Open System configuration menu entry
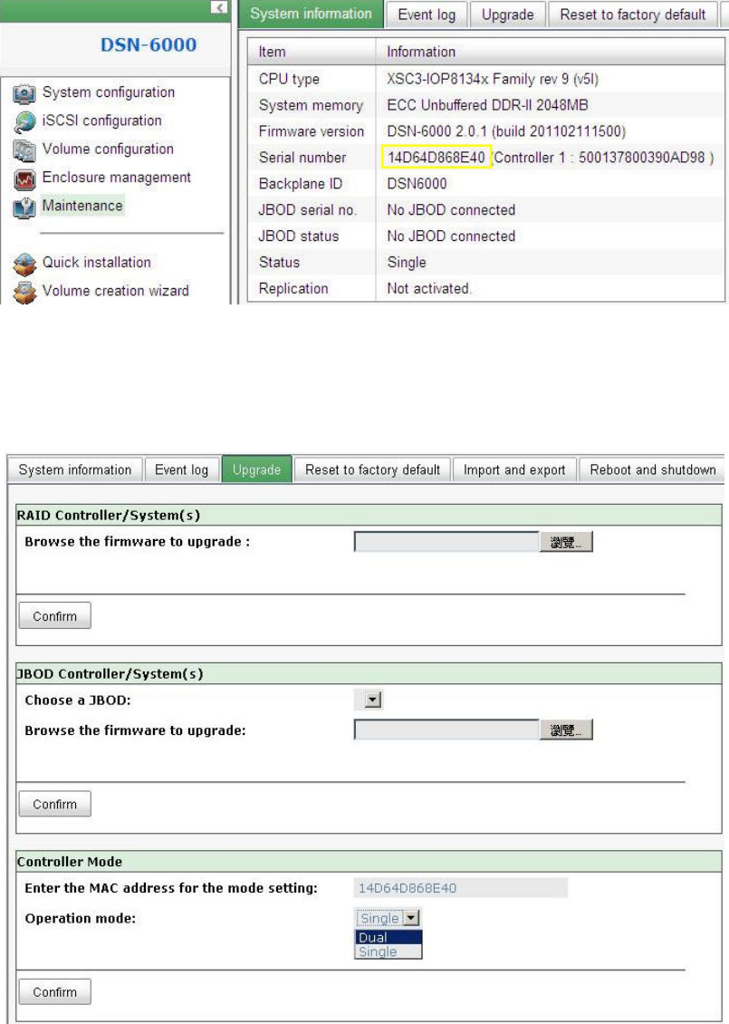Screen dimensions: 729x1024 point(109,92)
